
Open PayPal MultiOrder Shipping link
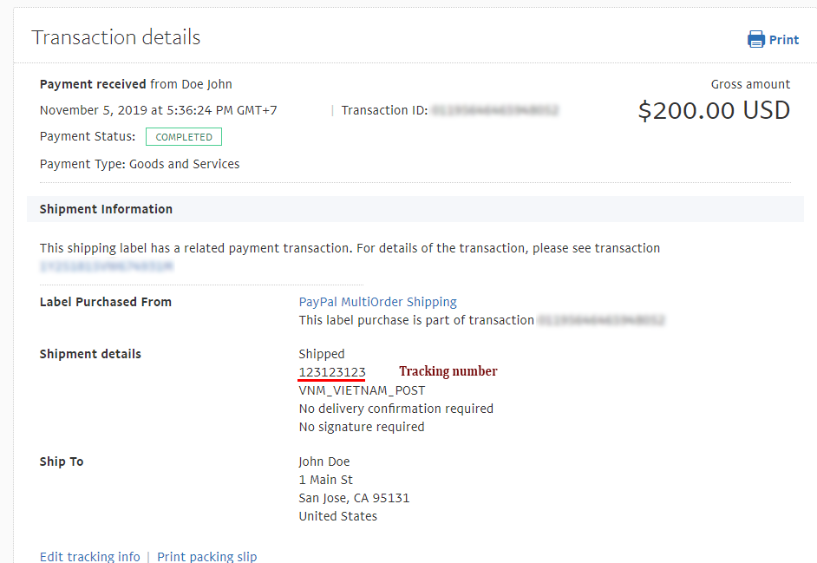377,302
